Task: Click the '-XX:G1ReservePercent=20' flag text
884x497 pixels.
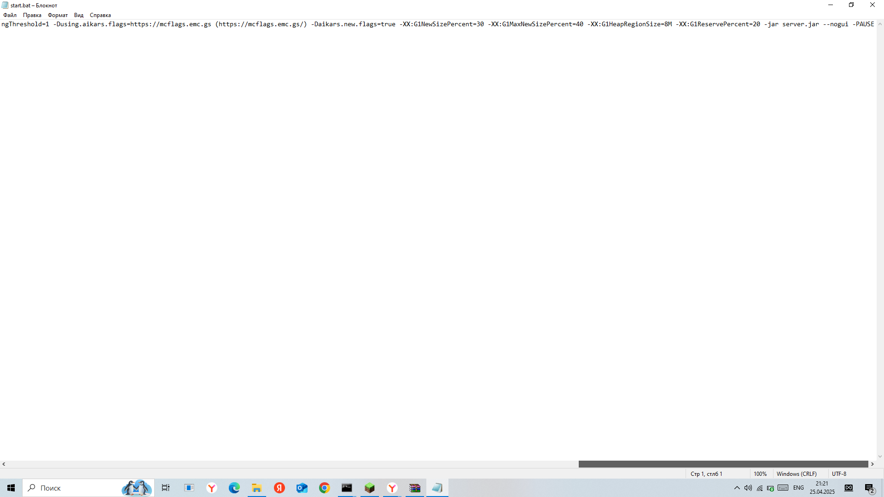Action: pyautogui.click(x=718, y=24)
